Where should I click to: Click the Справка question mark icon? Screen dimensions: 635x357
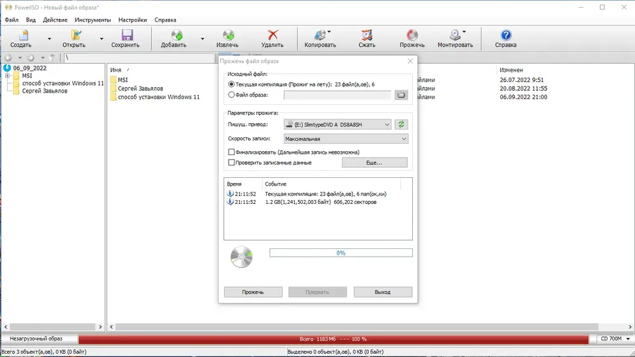[506, 36]
